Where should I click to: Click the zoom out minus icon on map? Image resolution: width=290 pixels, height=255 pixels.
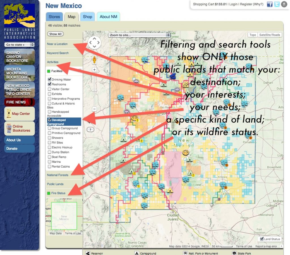point(94,108)
